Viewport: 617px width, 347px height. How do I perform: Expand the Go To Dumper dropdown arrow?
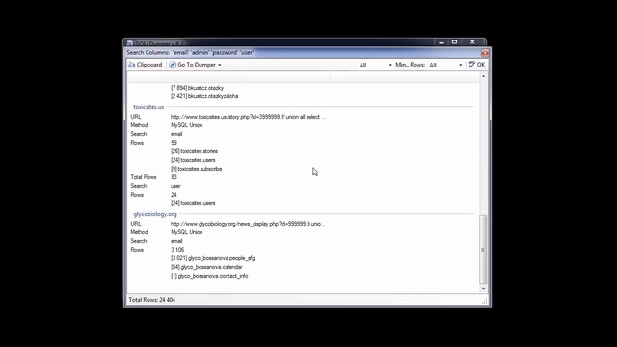coord(220,65)
